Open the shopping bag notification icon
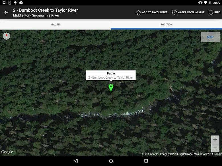 21,3
